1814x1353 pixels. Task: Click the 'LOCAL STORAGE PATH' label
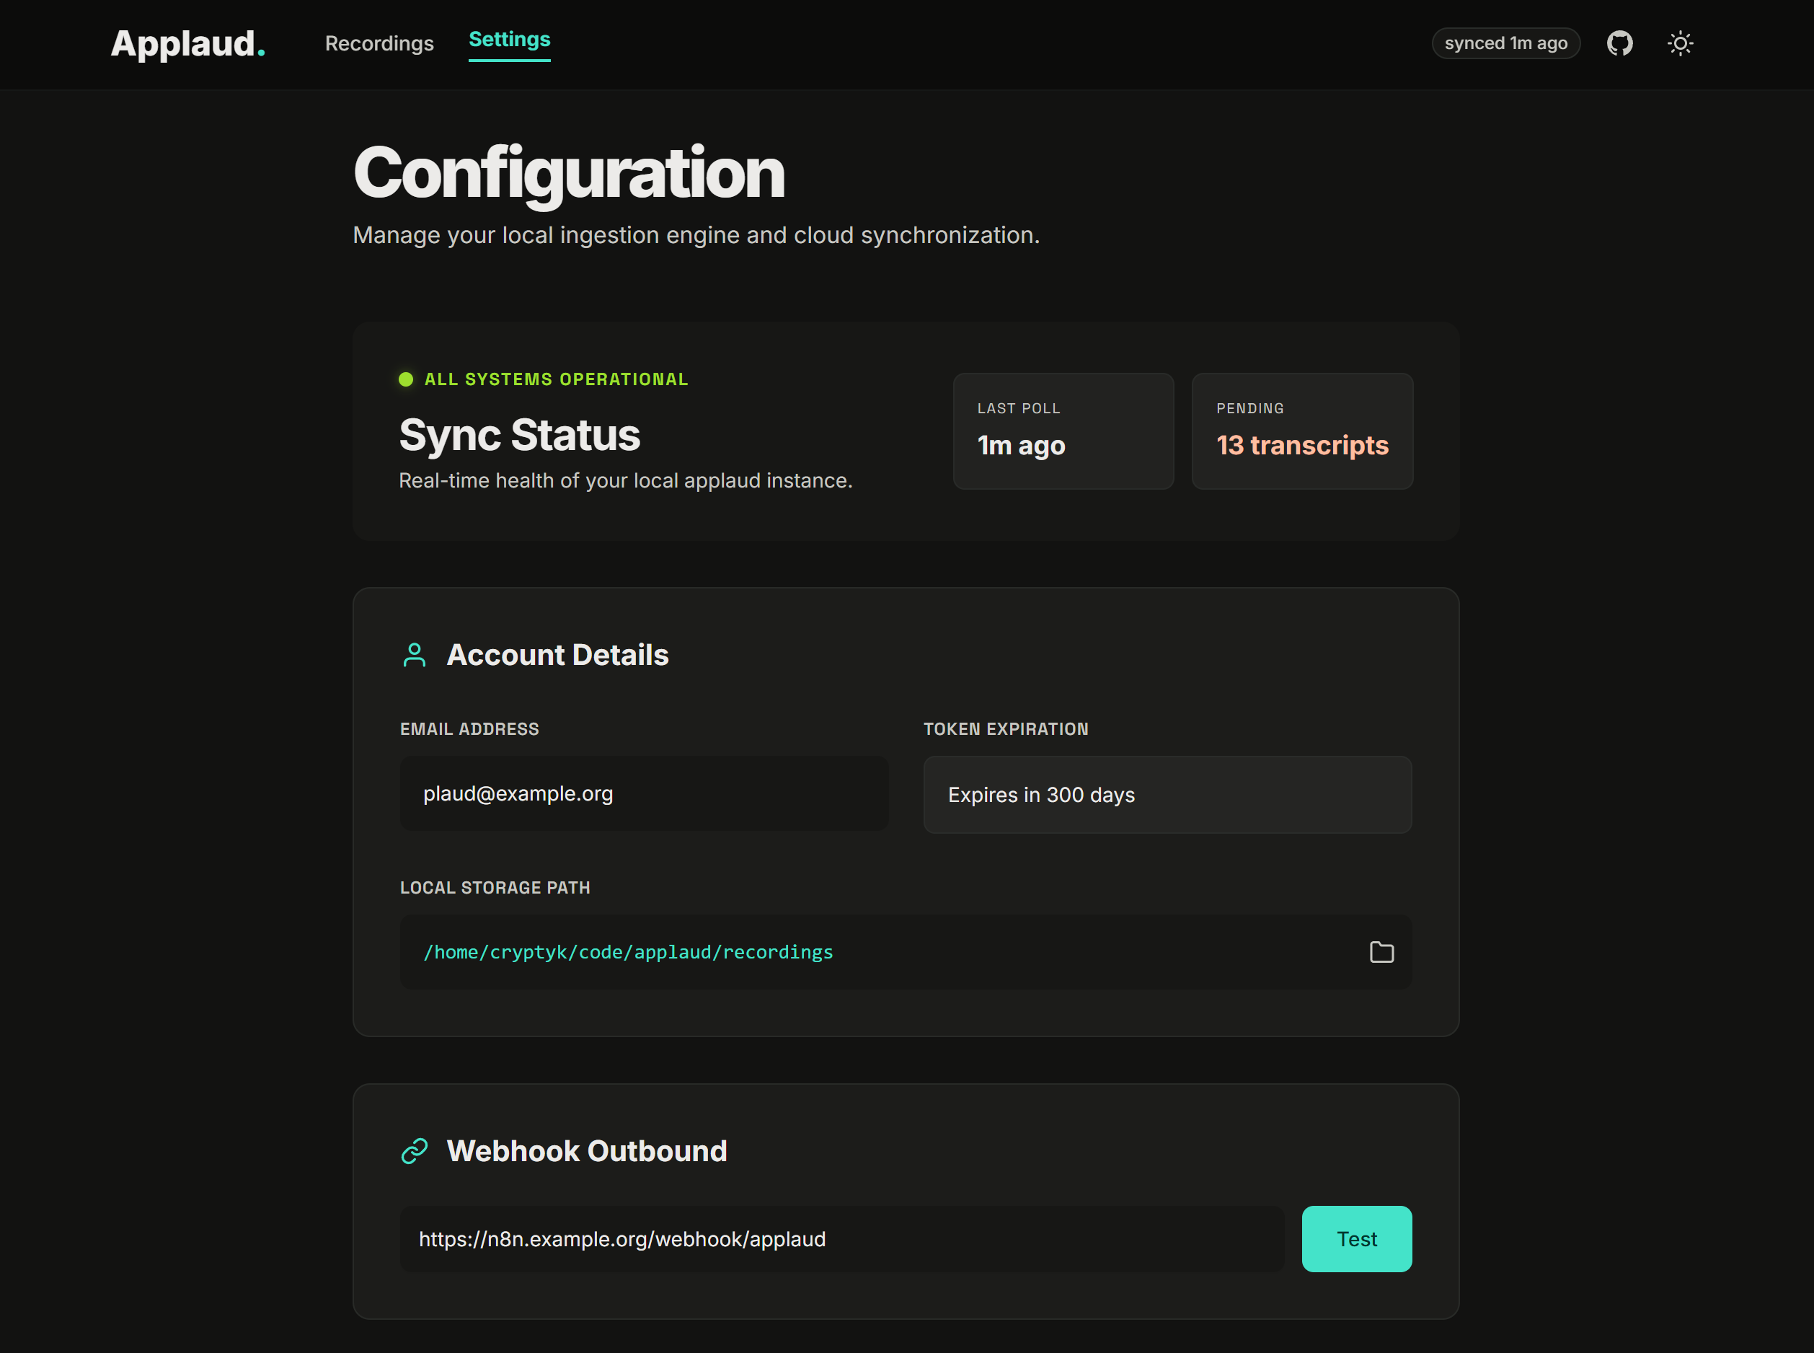tap(495, 888)
